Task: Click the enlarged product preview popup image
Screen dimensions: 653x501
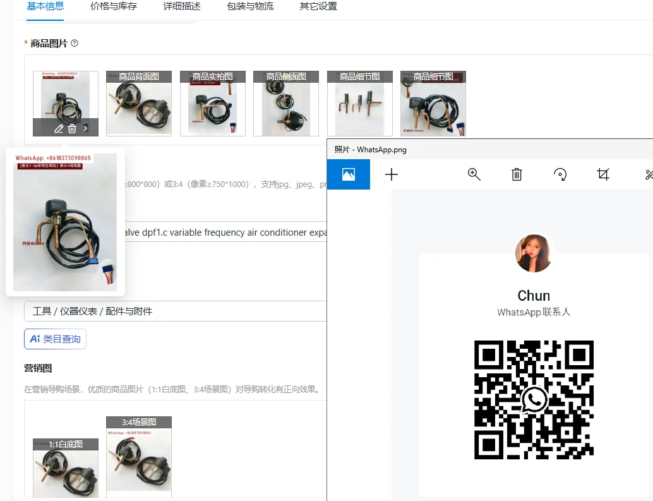Action: (65, 222)
